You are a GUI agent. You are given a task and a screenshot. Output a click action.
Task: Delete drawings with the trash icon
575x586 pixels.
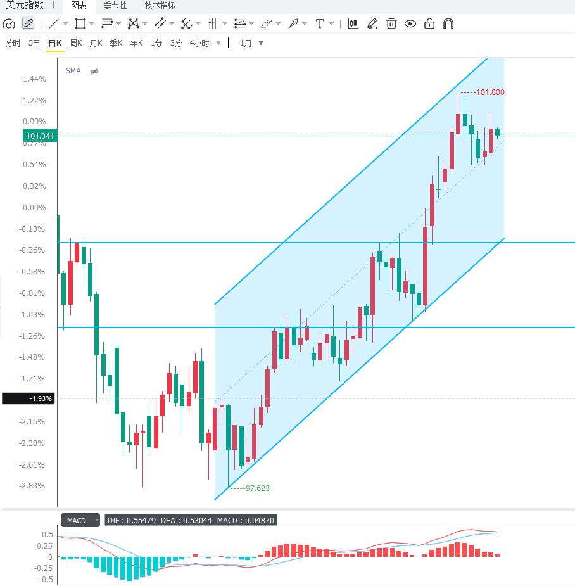[x=391, y=24]
